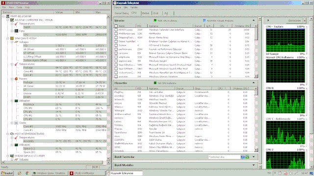Collapse the graph pane with its arrow button
This screenshot has height=176, width=314.
[268, 21]
